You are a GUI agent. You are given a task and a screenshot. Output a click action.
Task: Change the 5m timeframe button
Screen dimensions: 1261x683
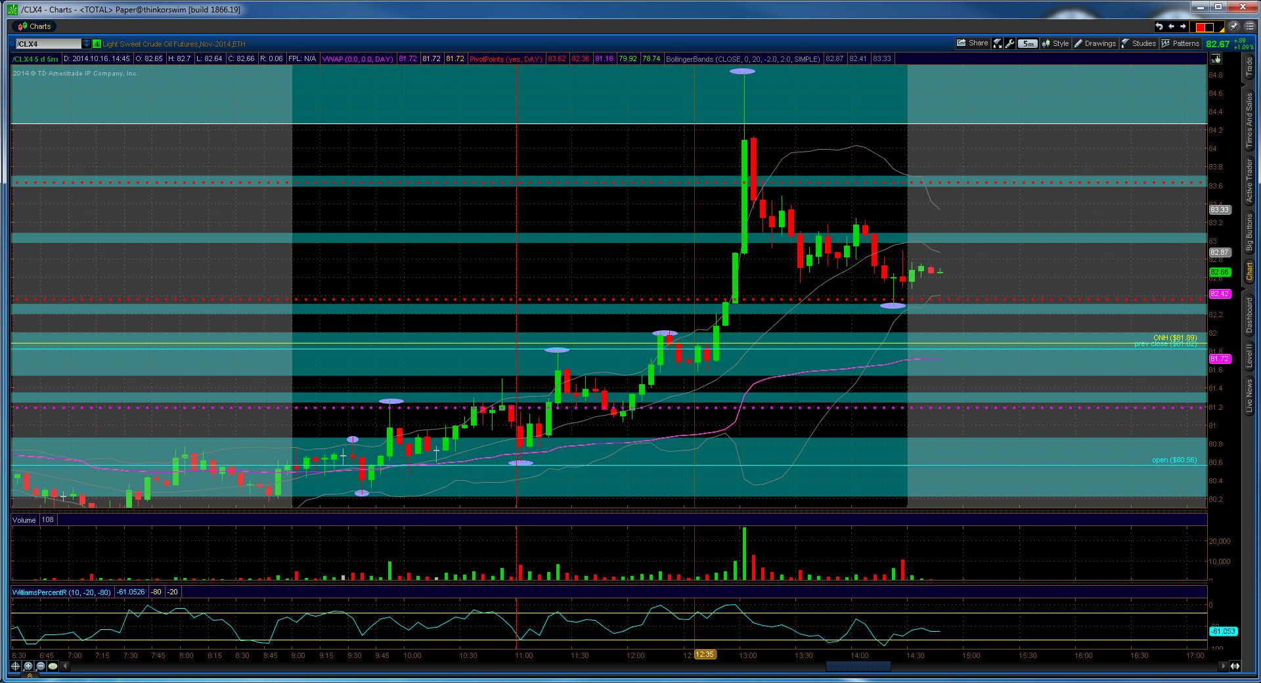1028,43
